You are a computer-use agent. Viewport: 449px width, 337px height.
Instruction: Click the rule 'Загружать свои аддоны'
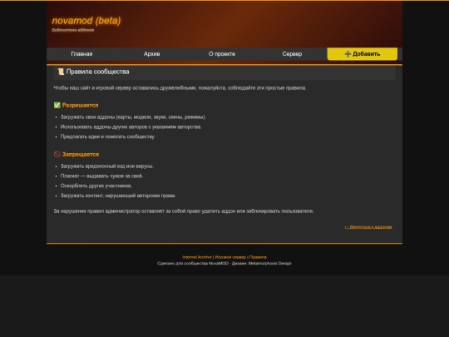point(133,117)
